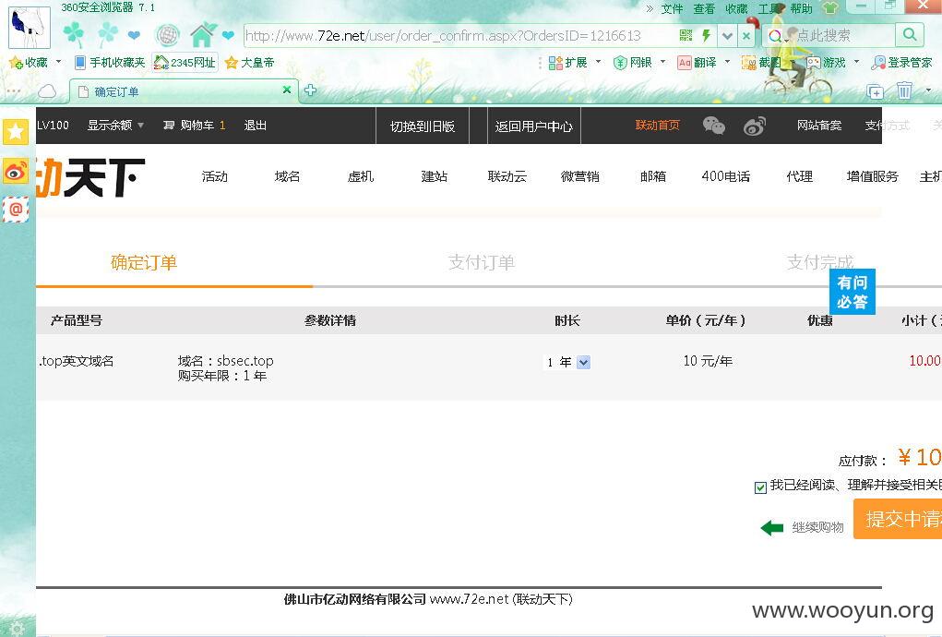Open the yellow star favorites sidebar icon
This screenshot has width=942, height=637.
16,132
